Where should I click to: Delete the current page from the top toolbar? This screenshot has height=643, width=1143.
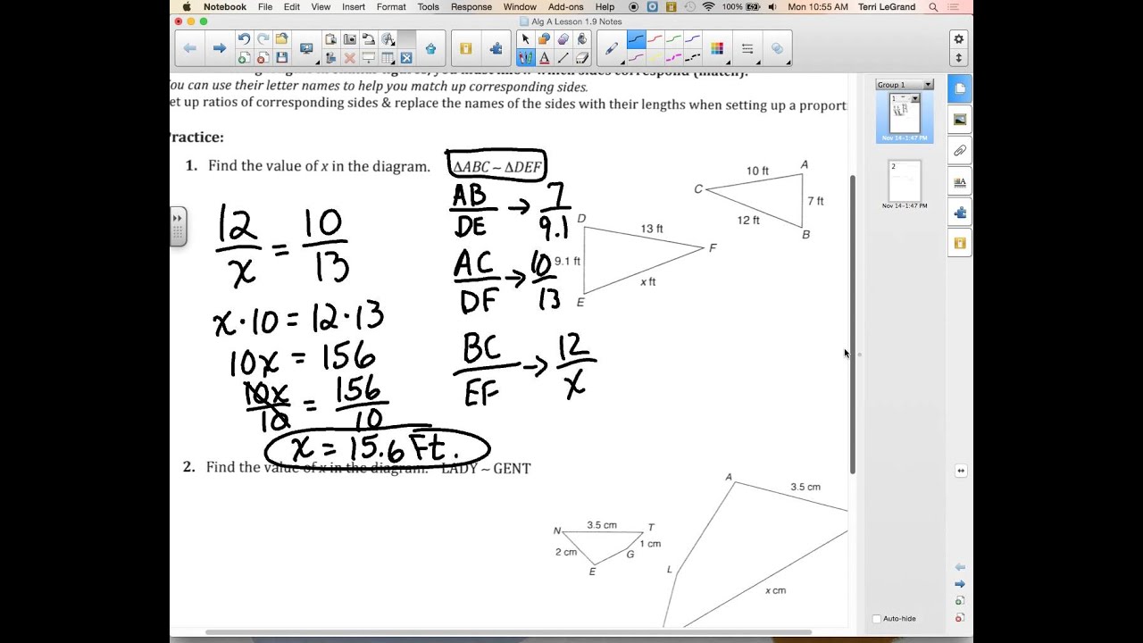pos(263,58)
